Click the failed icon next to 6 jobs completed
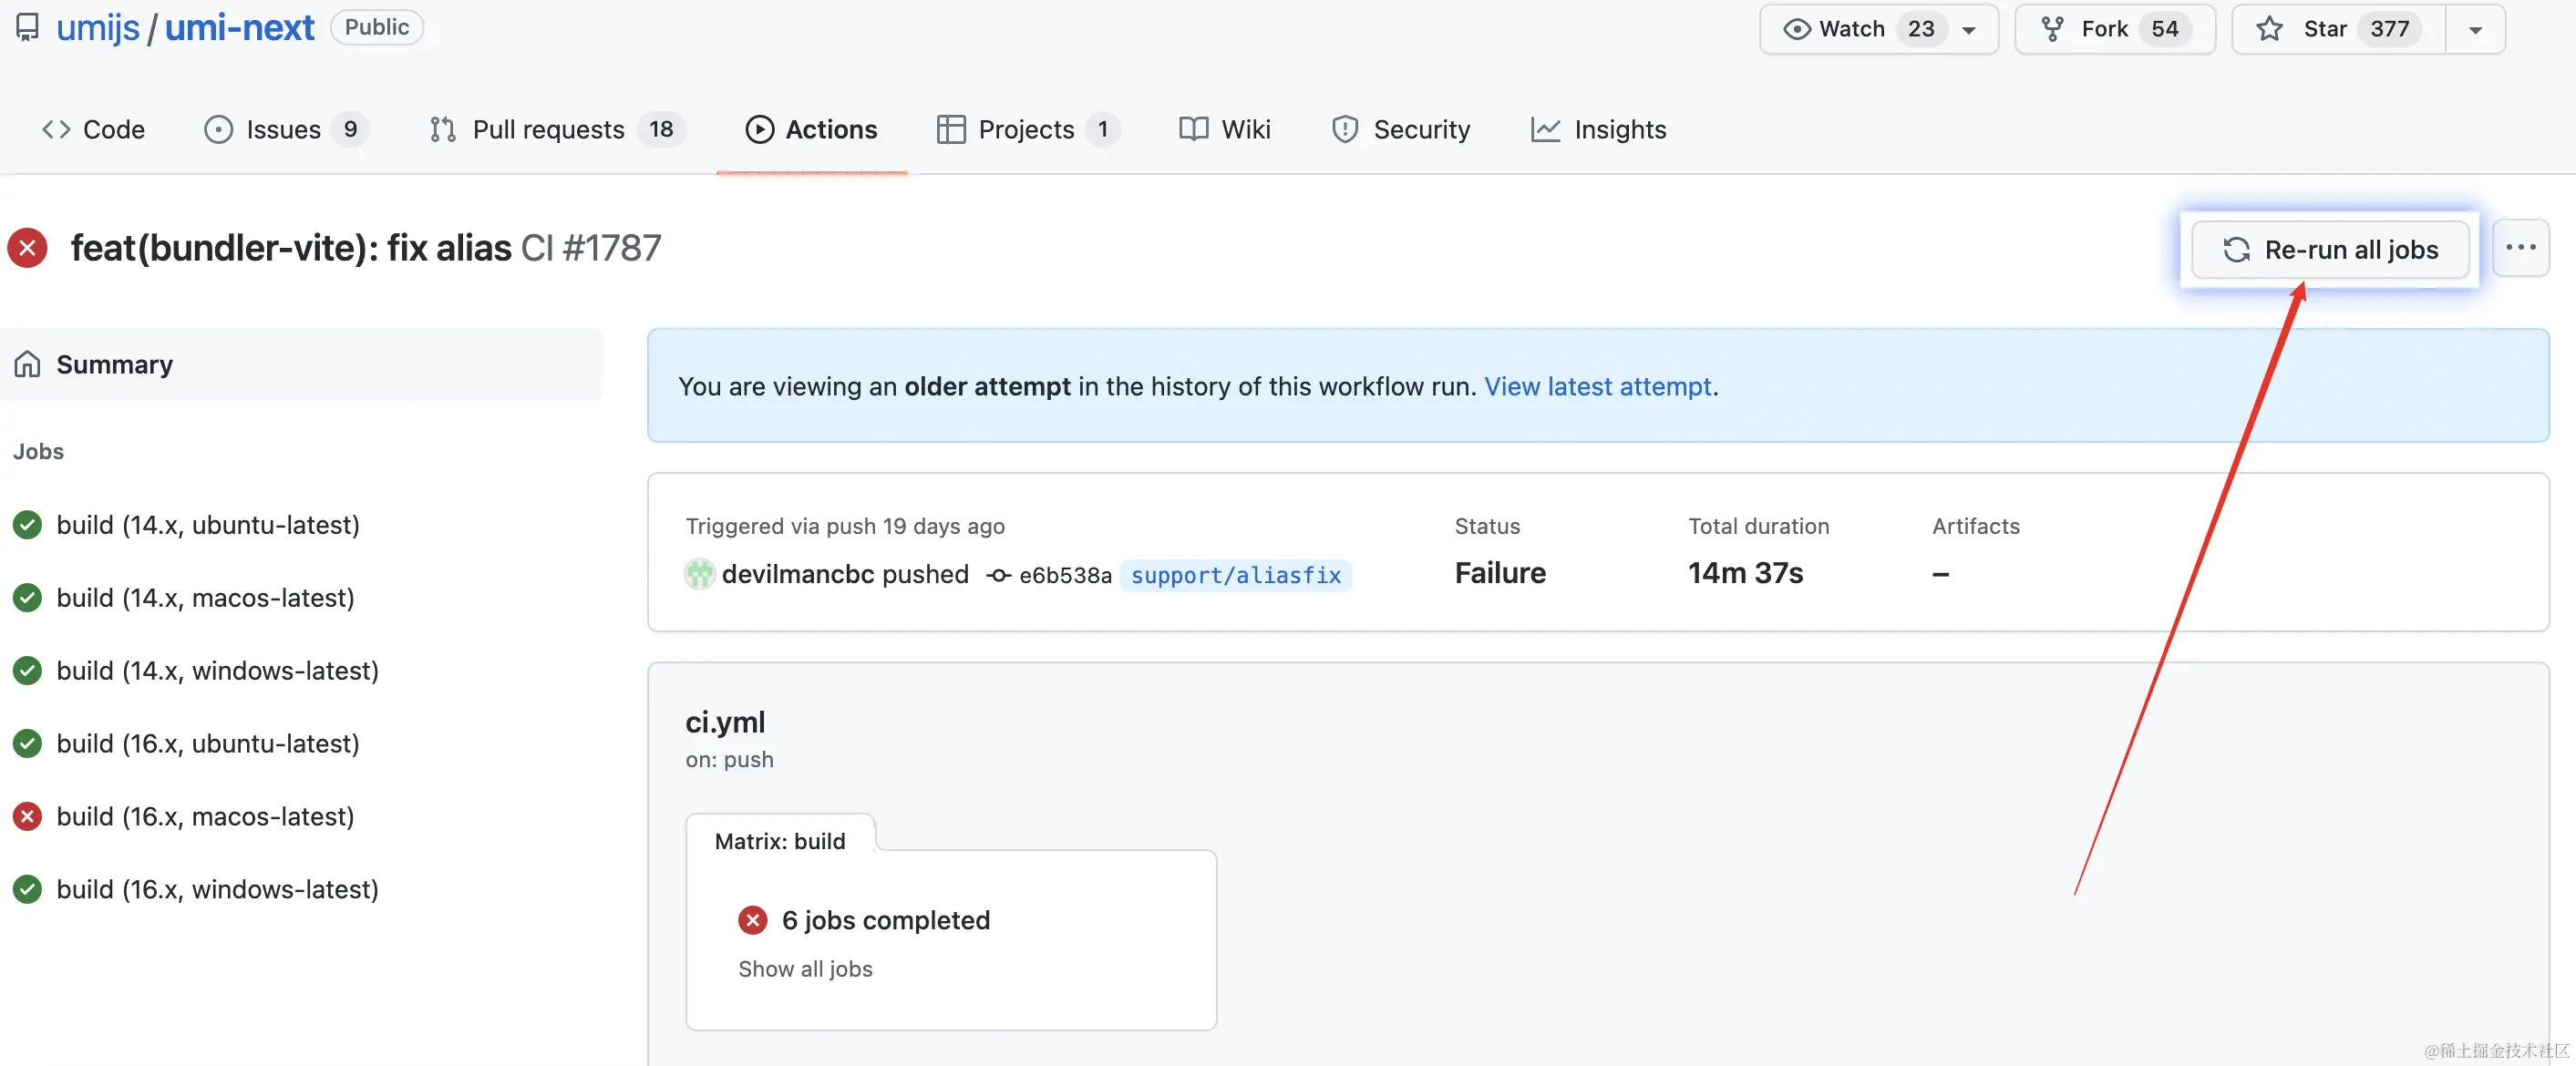 (753, 920)
